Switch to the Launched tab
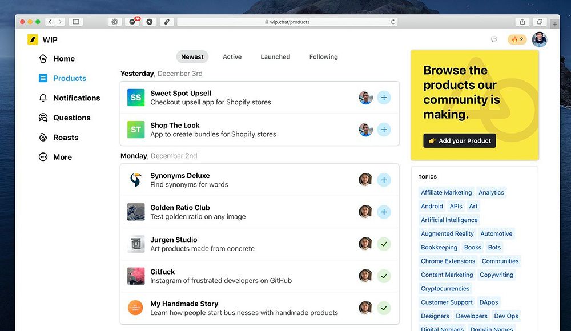The image size is (571, 331). [275, 57]
